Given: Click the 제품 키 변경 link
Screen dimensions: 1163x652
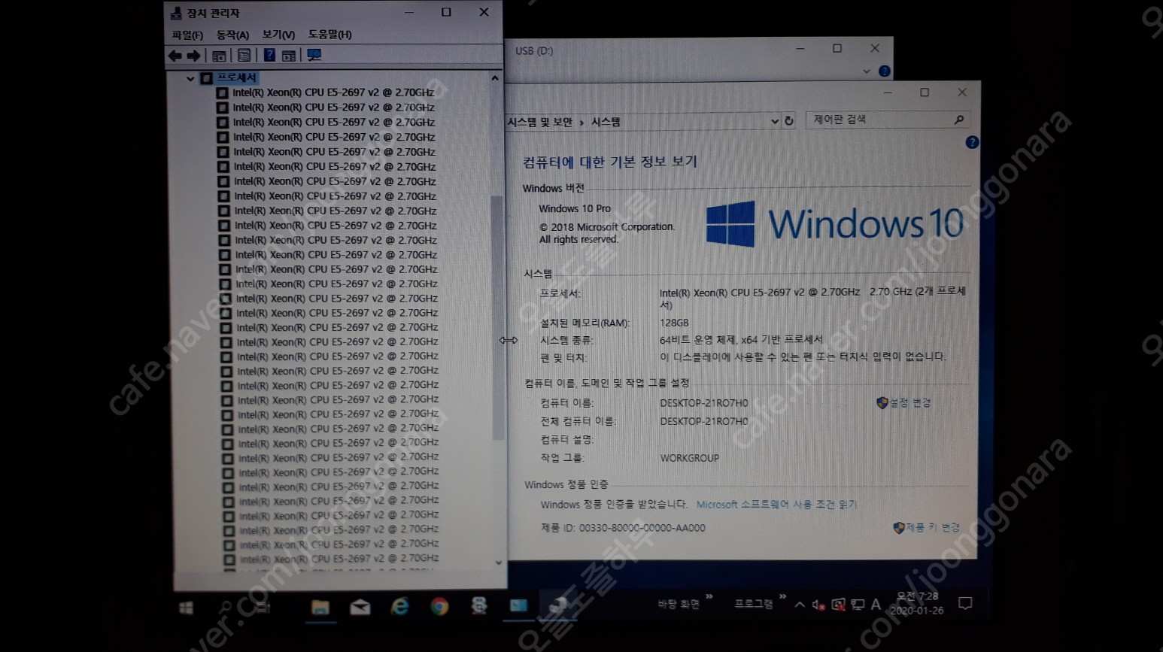Looking at the screenshot, I should point(933,528).
